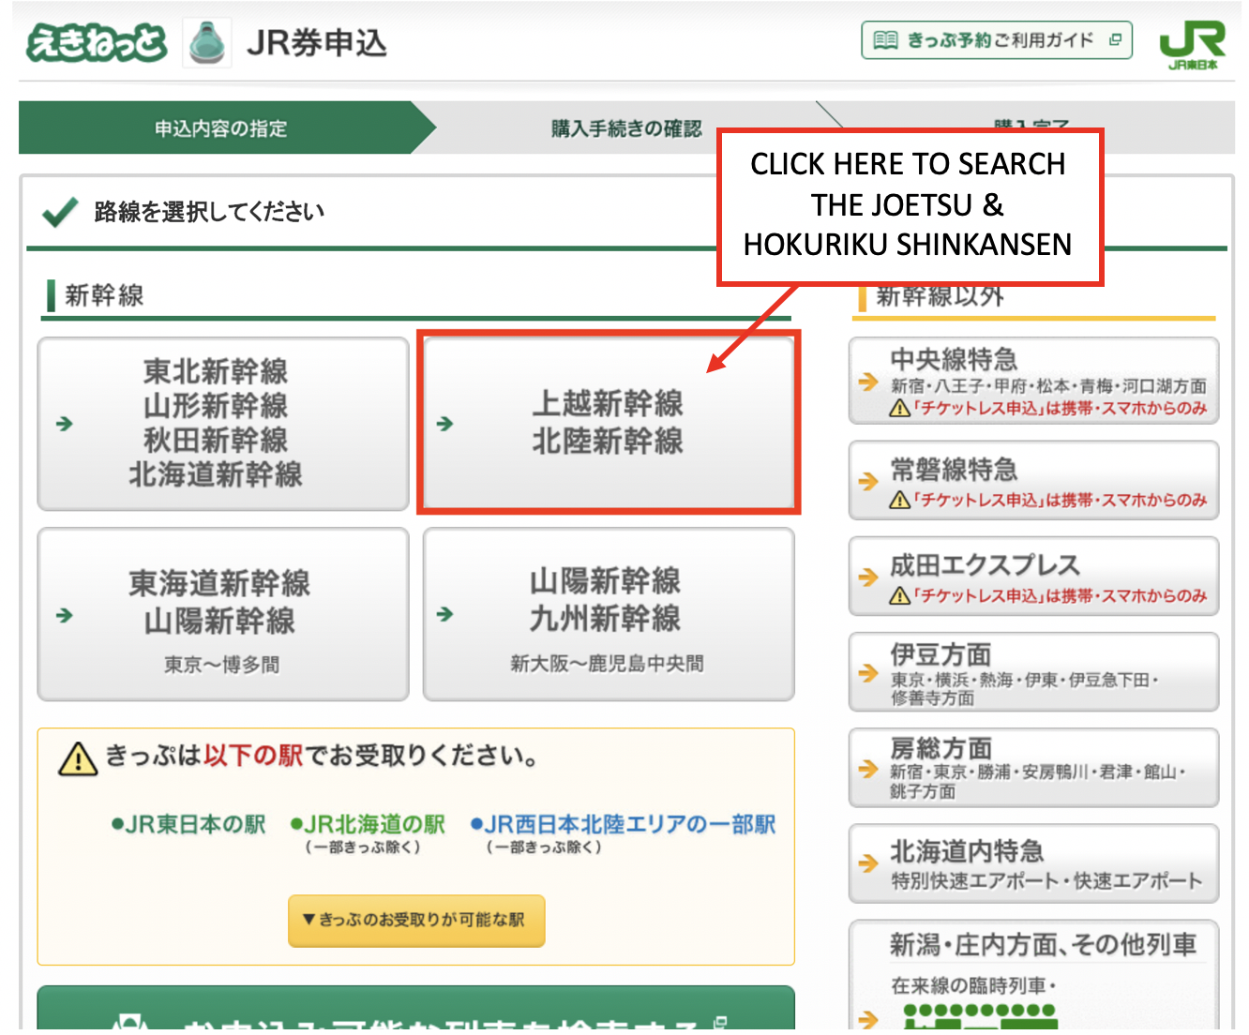Open JR西日本北陸エリアの一部駅 link
The height and width of the screenshot is (1035, 1249).
(x=623, y=825)
